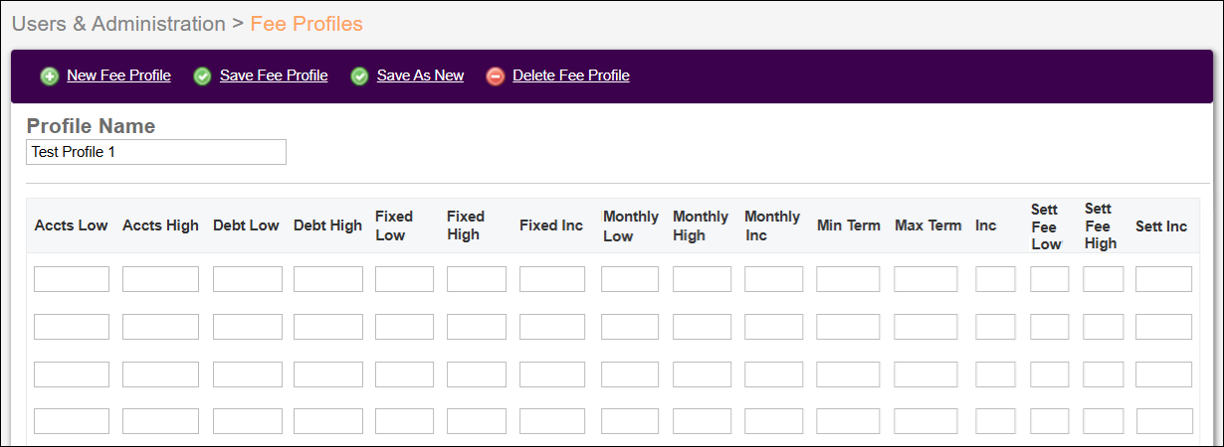
Task: Click the third row Fixed High field
Action: [477, 374]
